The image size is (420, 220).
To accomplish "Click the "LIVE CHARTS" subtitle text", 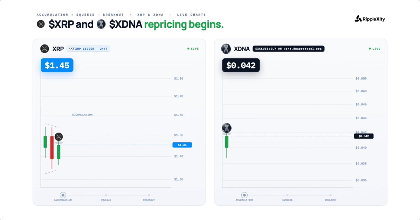I will point(192,15).
